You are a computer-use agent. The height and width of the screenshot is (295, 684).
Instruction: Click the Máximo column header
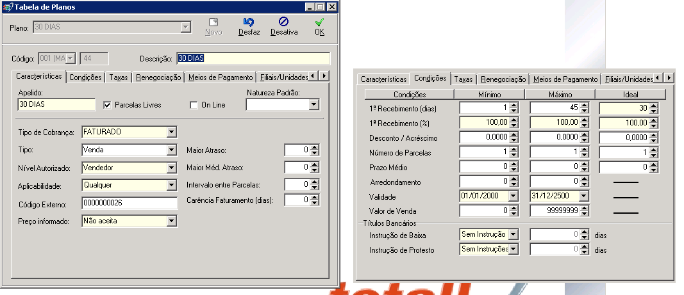click(560, 95)
